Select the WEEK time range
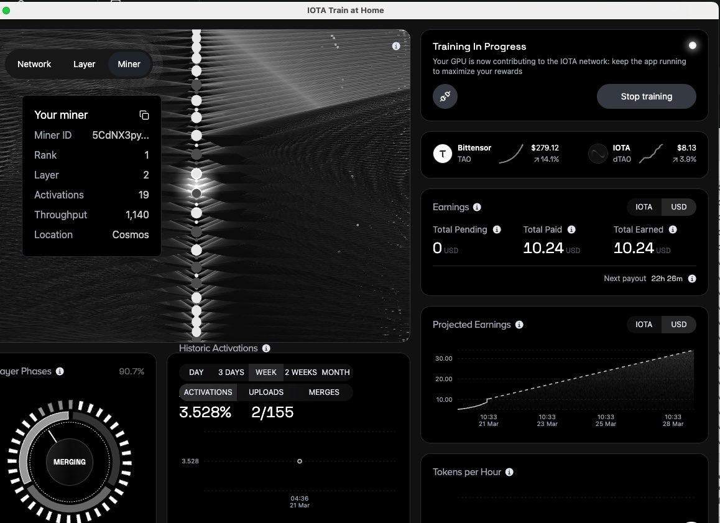The height and width of the screenshot is (523, 720). (266, 373)
